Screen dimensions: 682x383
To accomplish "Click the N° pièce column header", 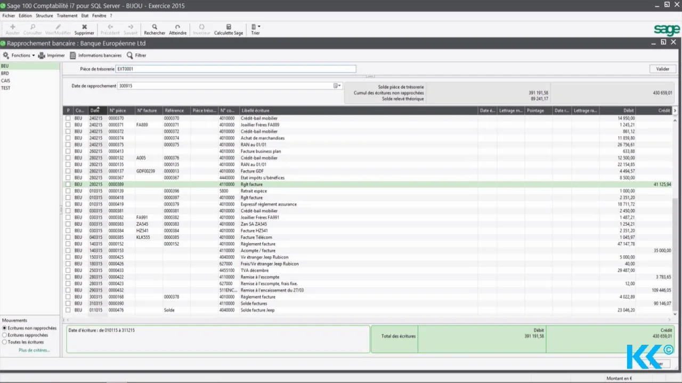I will [x=121, y=111].
